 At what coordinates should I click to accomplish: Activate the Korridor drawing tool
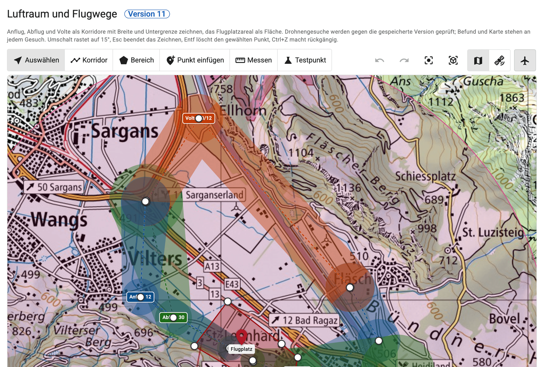tap(89, 60)
